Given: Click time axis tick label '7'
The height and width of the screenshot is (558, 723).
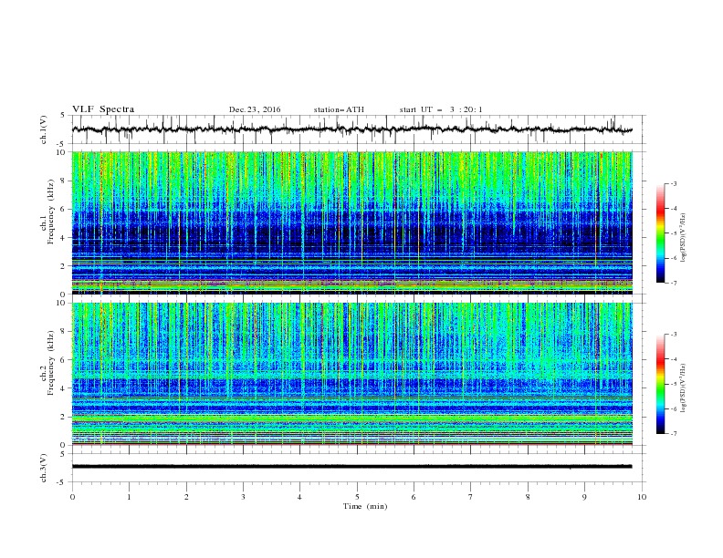Looking at the screenshot, I should [471, 497].
